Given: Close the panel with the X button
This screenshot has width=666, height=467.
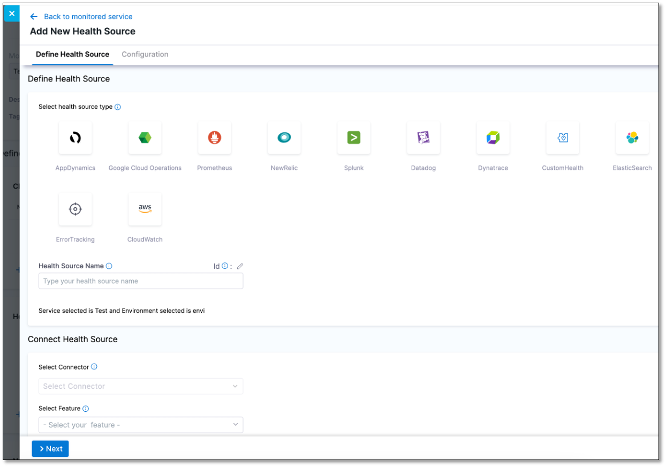Looking at the screenshot, I should pyautogui.click(x=12, y=13).
